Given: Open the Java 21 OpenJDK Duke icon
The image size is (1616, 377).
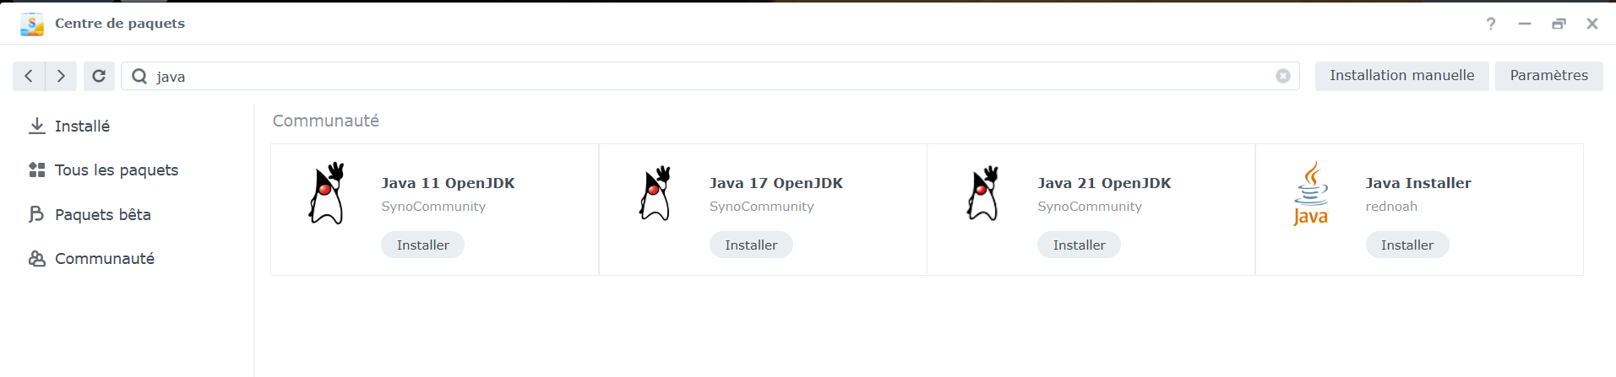Looking at the screenshot, I should pyautogui.click(x=982, y=193).
